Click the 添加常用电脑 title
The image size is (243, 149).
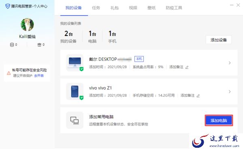pyautogui.click(x=101, y=117)
